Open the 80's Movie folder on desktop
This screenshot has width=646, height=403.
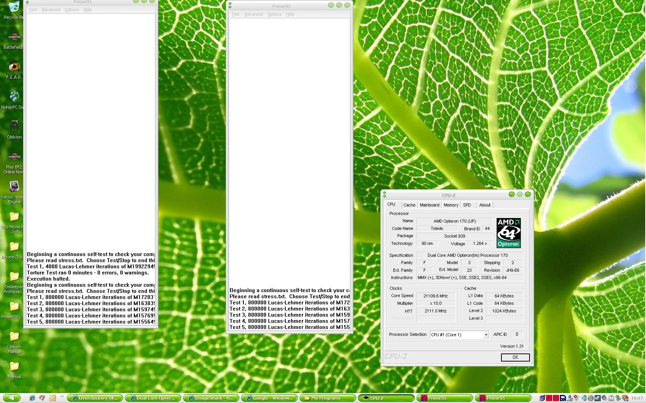click(x=14, y=217)
